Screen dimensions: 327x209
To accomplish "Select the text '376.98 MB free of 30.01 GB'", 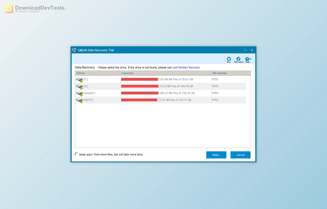I will point(176,80).
